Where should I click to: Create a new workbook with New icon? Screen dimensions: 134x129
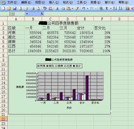3,8
